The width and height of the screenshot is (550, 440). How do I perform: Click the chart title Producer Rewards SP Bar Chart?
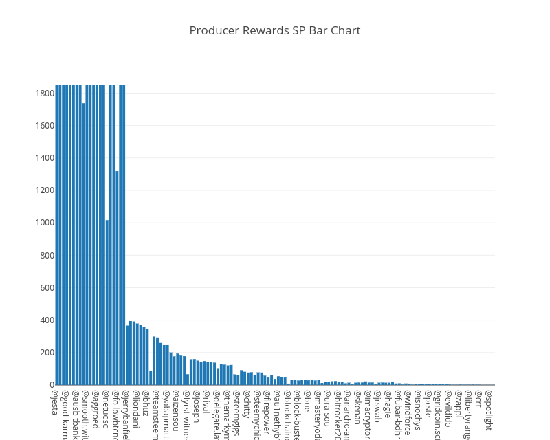point(274,30)
